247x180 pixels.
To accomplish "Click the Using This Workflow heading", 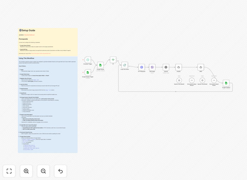I will click(26, 58).
